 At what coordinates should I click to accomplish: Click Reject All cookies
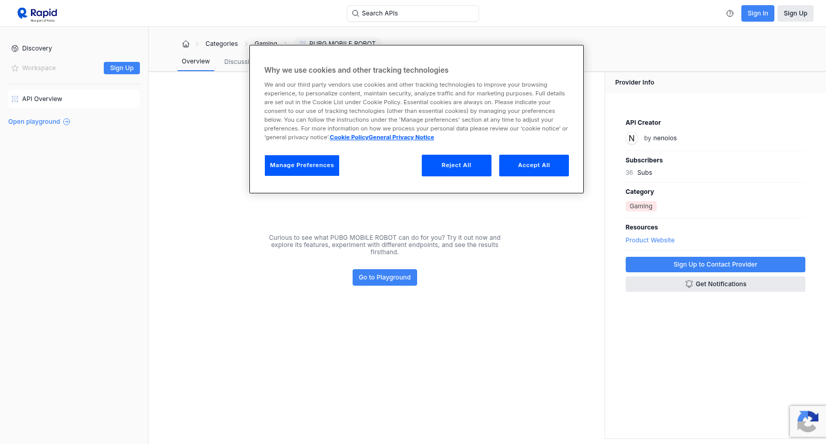[x=456, y=166]
